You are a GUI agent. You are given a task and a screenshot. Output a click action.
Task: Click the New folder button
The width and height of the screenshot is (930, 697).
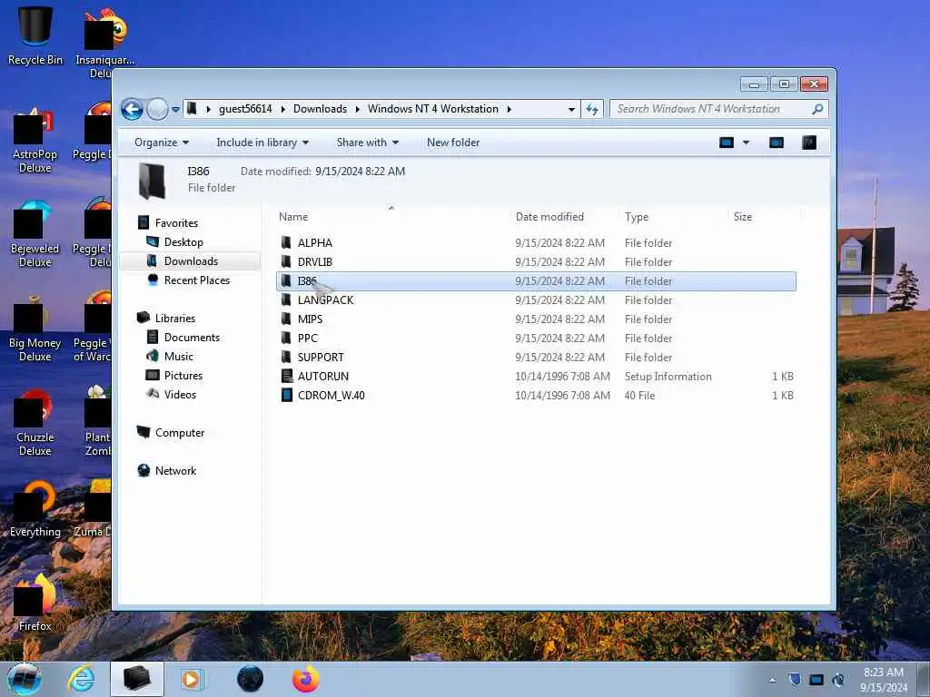click(x=453, y=142)
